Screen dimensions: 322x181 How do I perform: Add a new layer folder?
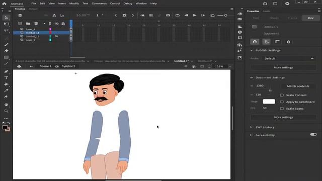[28, 24]
